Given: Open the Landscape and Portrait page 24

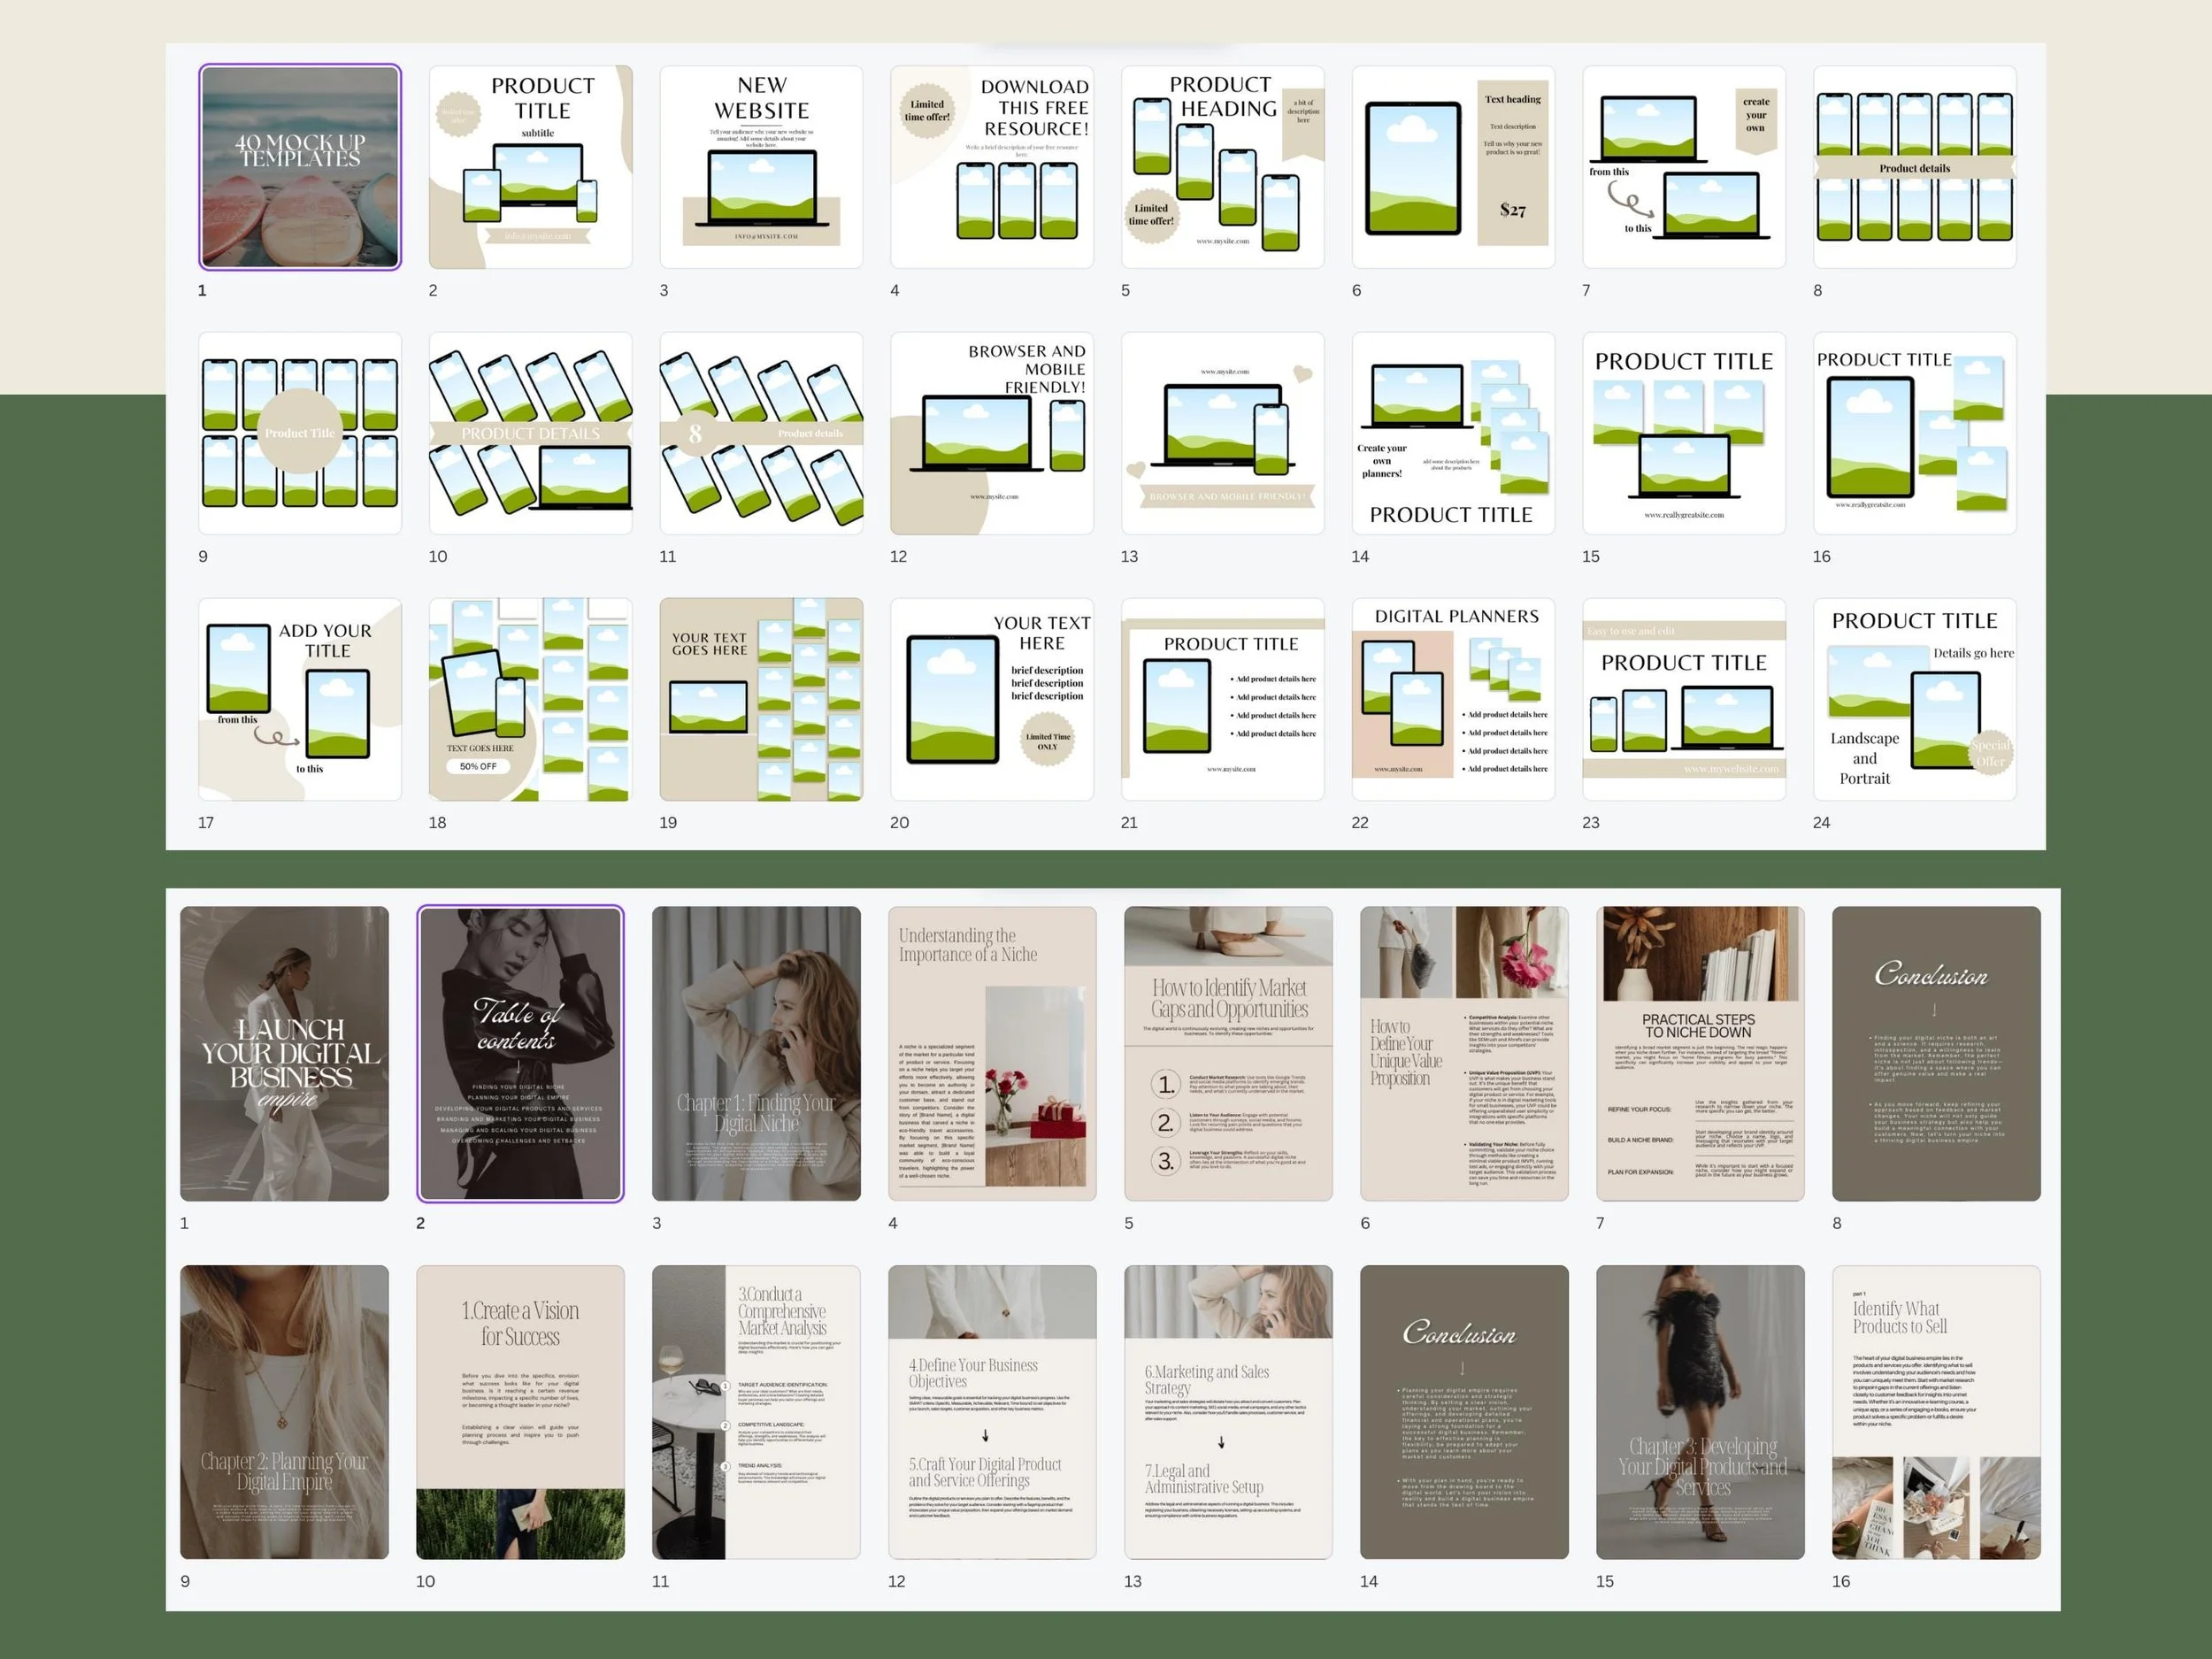Looking at the screenshot, I should click(x=1915, y=699).
